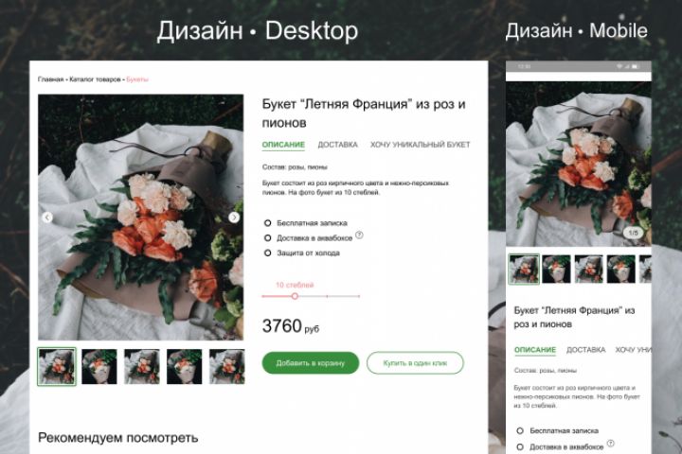Viewport: 682px width, 454px height.
Task: Click the Добавить в корзину button
Action: click(x=311, y=363)
